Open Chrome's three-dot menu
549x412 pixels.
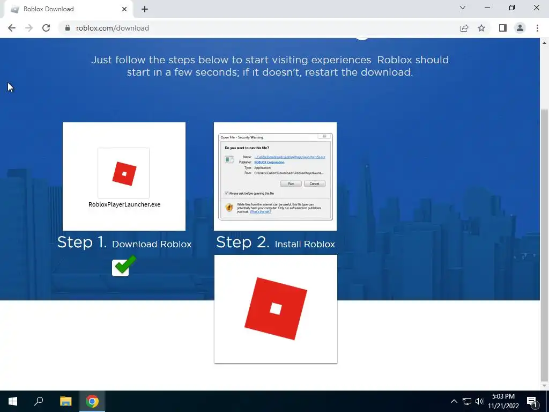[x=537, y=28]
